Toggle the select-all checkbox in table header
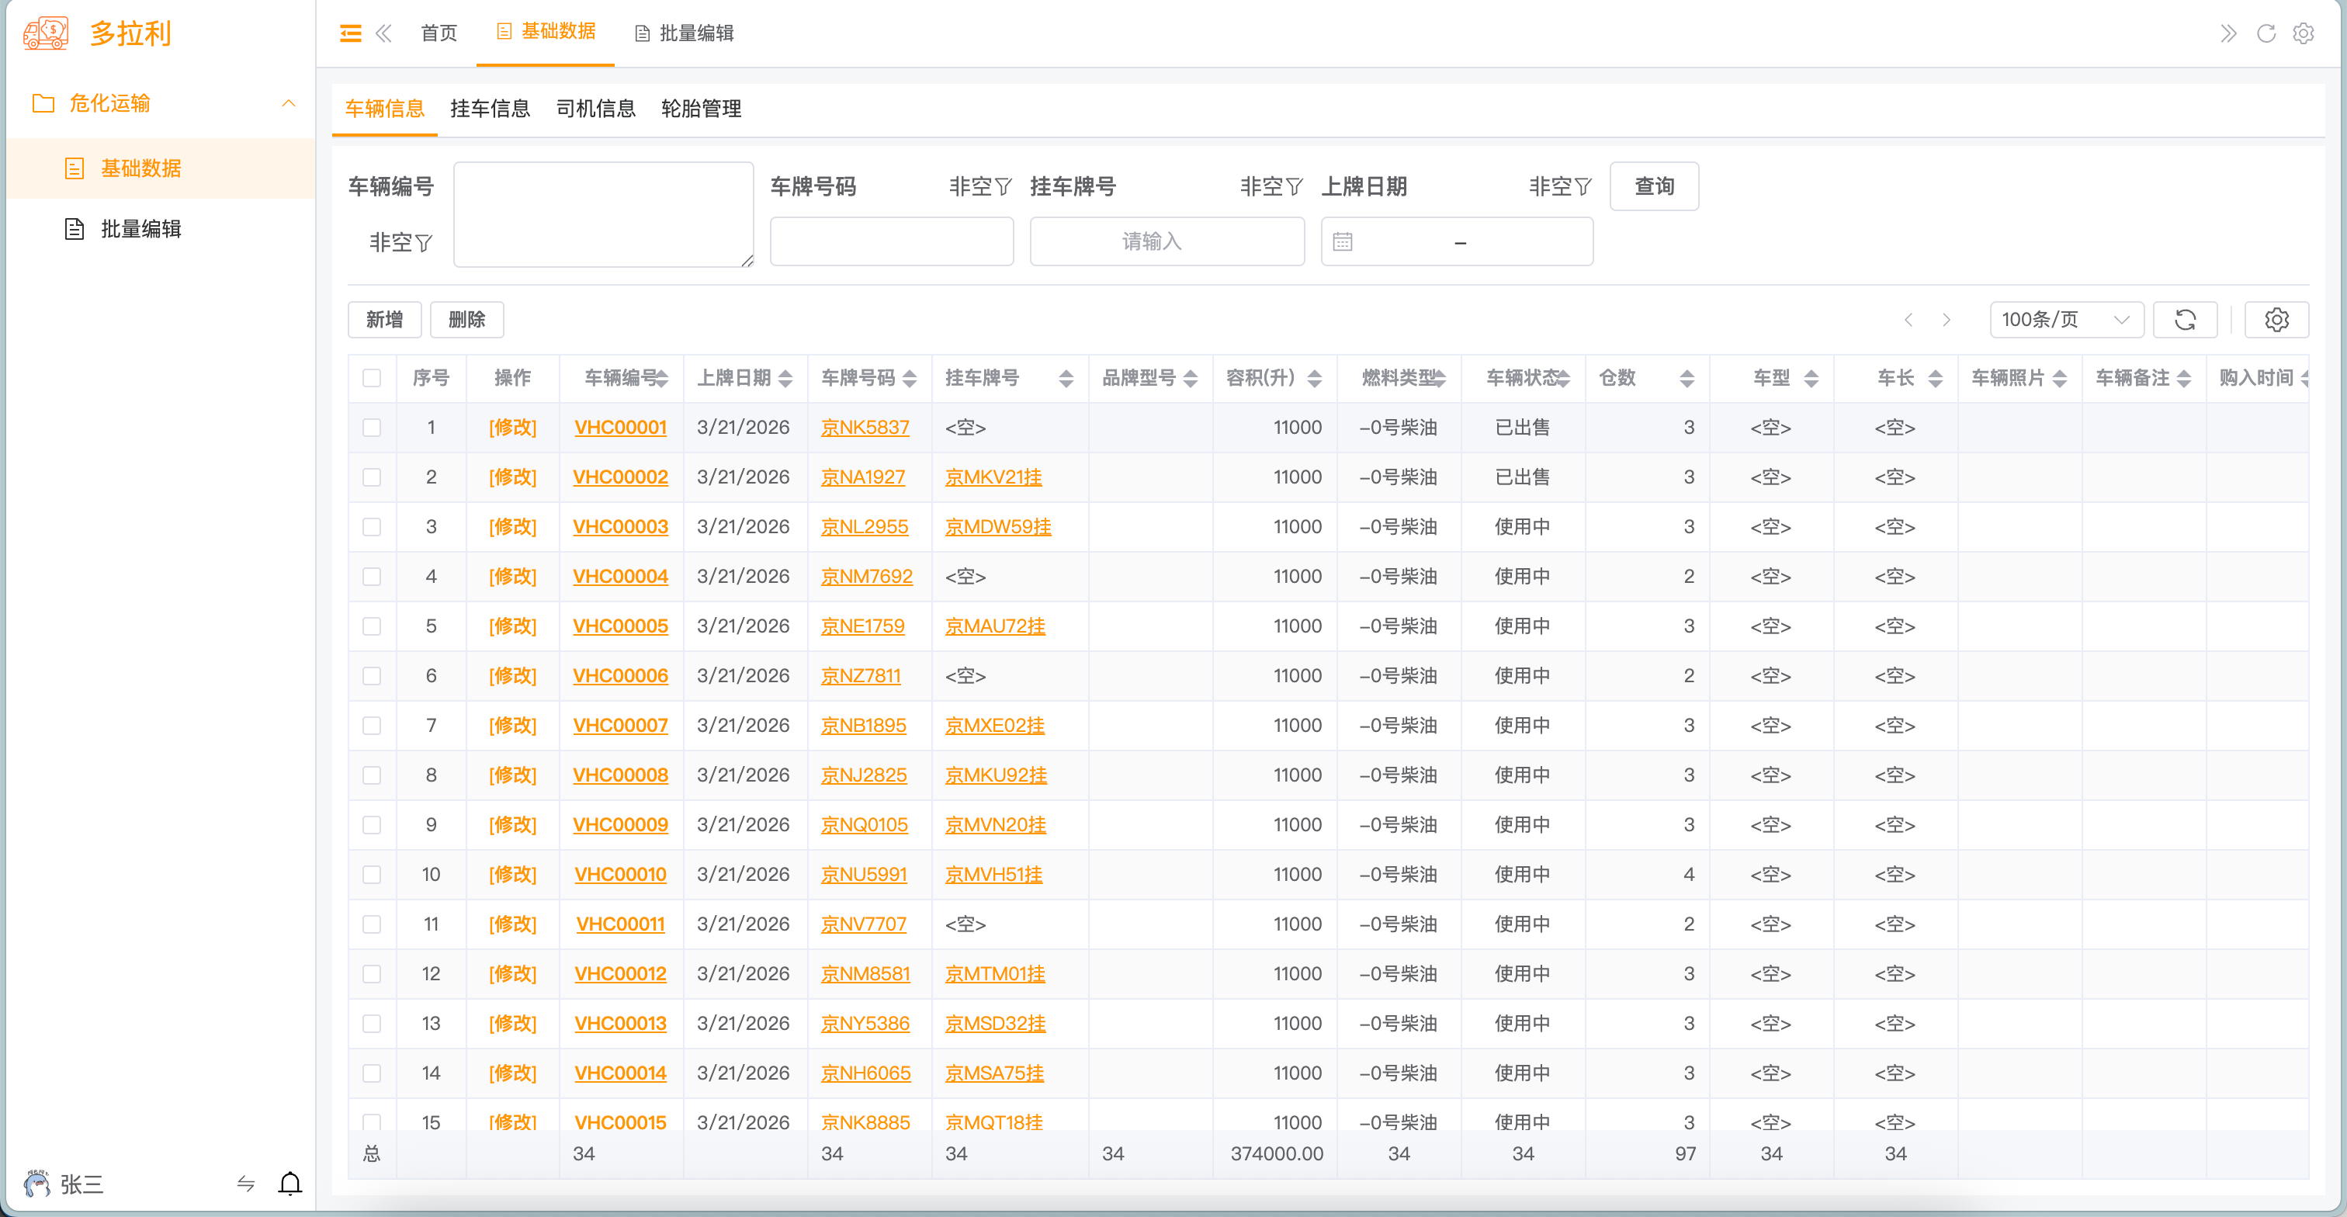Screen dimensions: 2347x1217 (372, 377)
